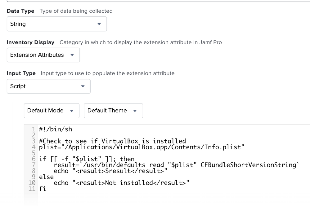Click the arrow icon on String dropdown
Image resolution: width=310 pixels, height=206 pixels.
point(99,24)
